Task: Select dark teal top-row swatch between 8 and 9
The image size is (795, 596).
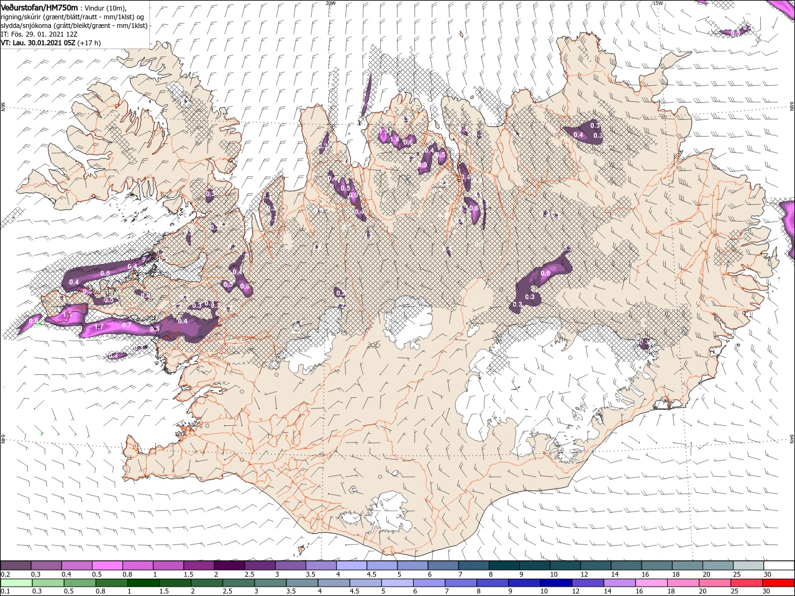Action: [x=504, y=566]
